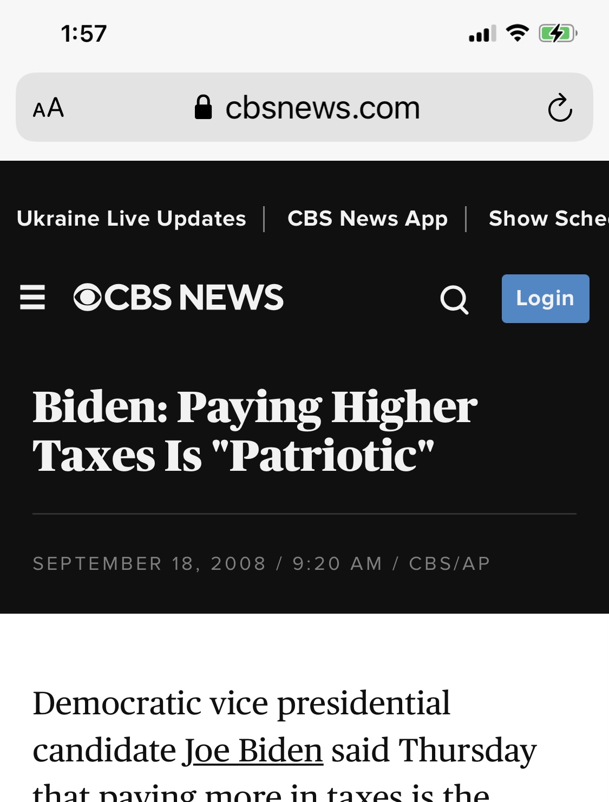Open Ukraine Live Updates link
The width and height of the screenshot is (609, 802).
(x=132, y=219)
